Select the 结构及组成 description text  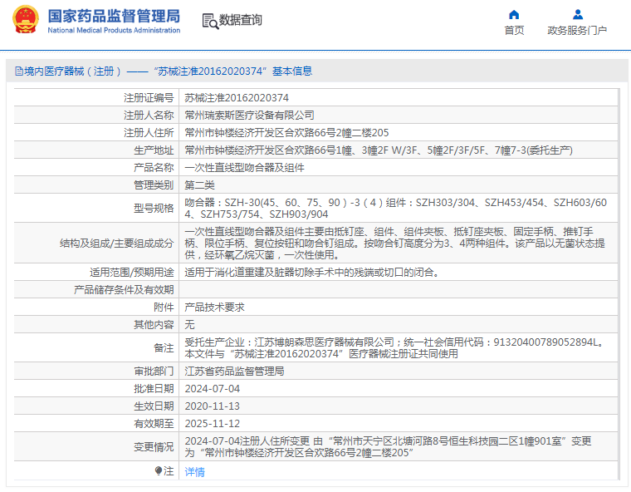click(x=394, y=243)
